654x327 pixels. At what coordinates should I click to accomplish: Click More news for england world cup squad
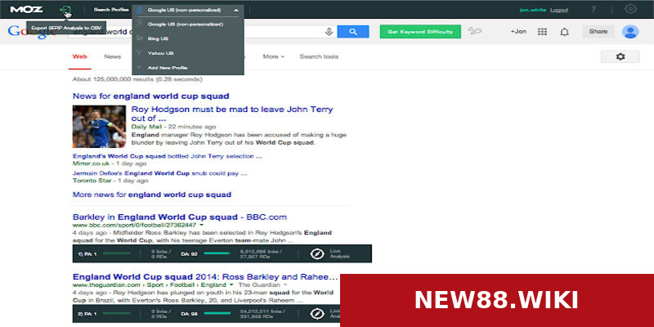[152, 195]
